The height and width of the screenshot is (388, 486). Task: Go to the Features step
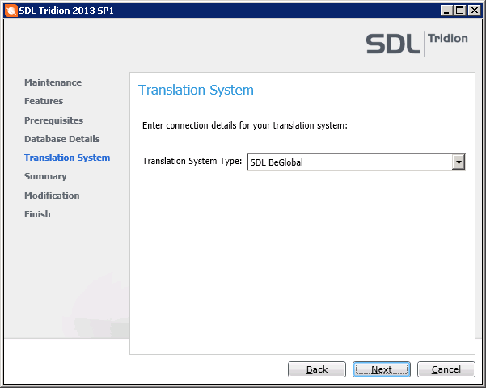(x=44, y=101)
